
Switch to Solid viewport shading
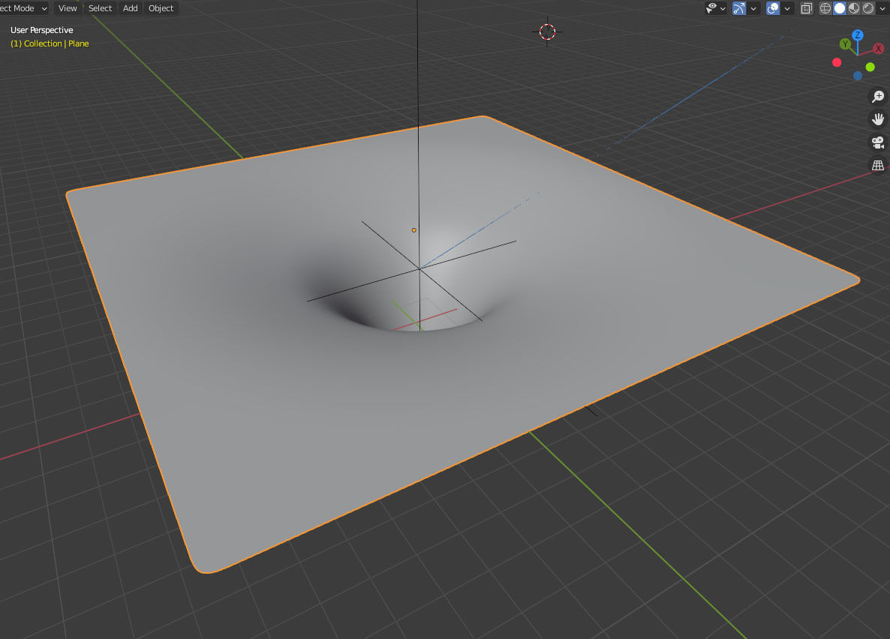(840, 8)
